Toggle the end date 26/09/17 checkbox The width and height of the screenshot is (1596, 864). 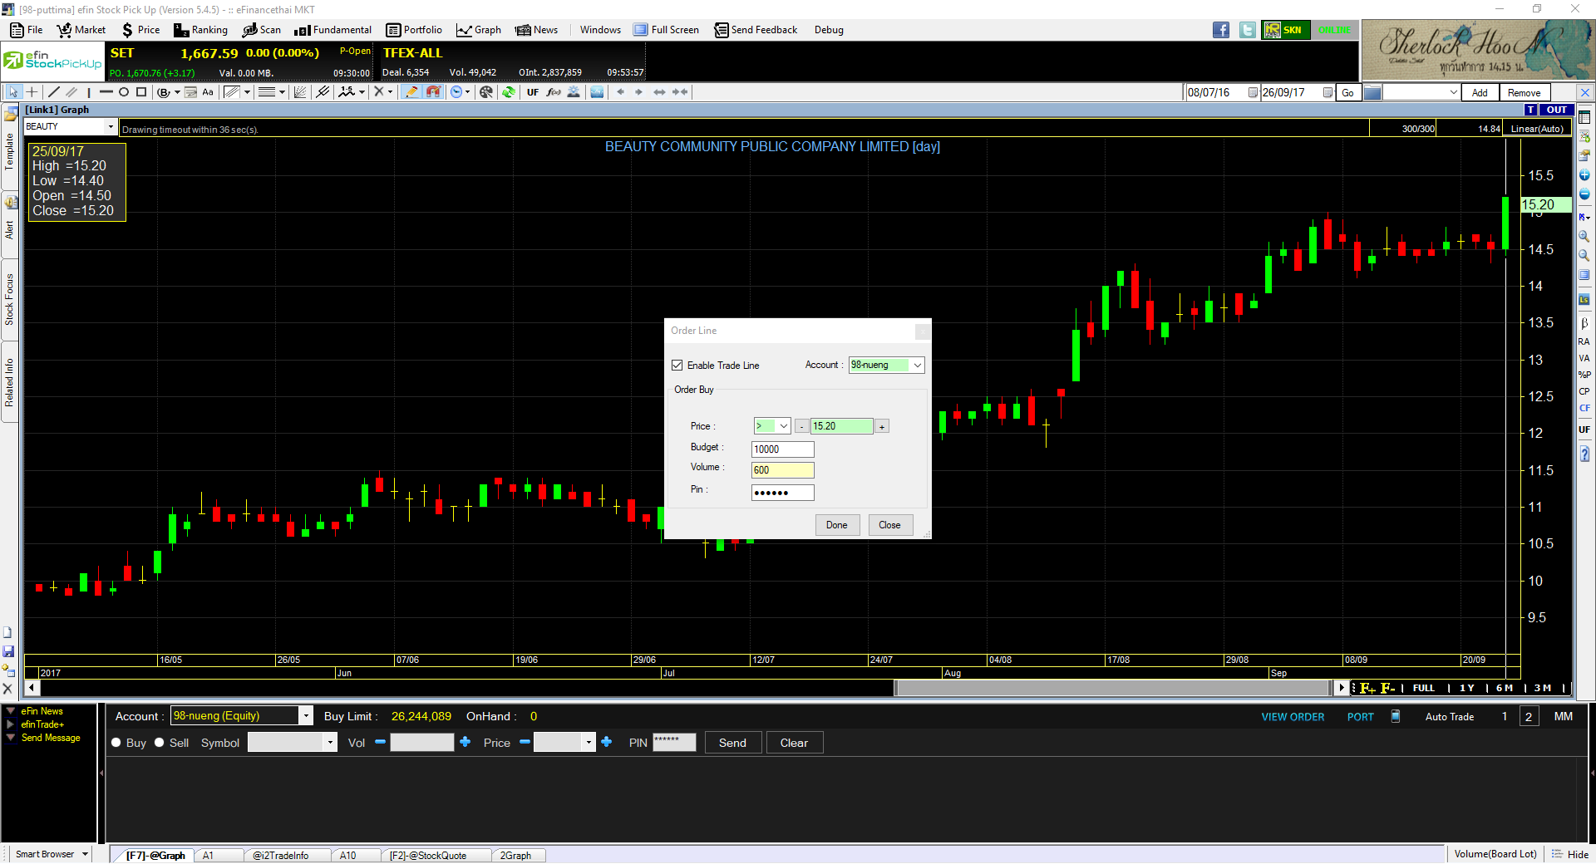1328,92
